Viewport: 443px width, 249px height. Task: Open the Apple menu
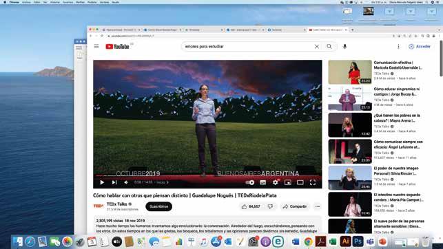coord(5,2)
